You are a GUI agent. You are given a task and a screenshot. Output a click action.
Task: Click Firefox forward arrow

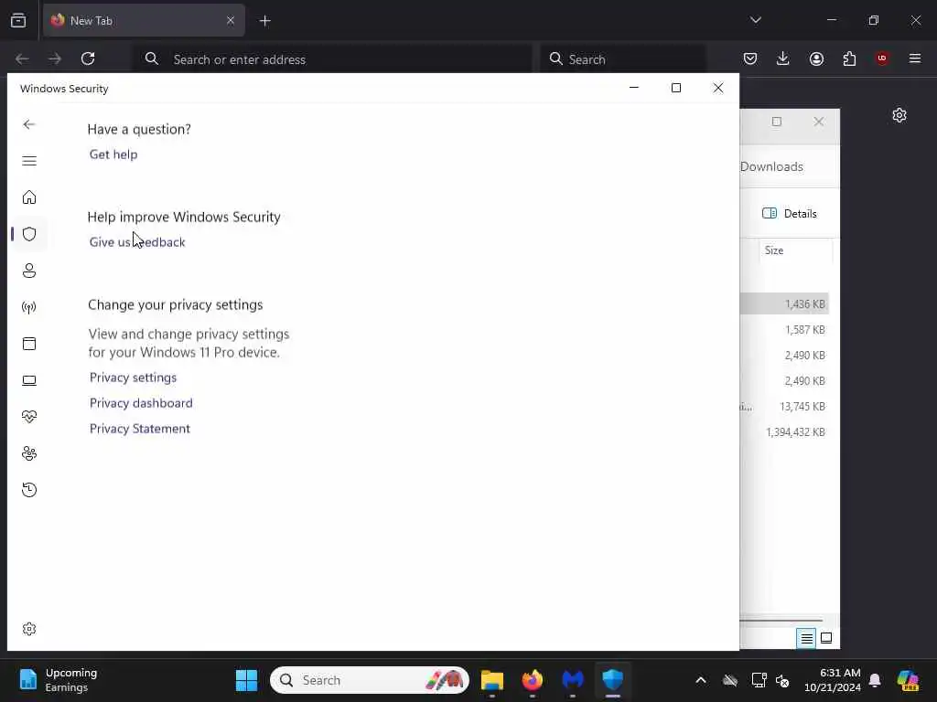click(55, 58)
